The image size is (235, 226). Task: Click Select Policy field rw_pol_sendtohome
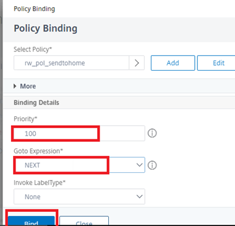coord(71,63)
